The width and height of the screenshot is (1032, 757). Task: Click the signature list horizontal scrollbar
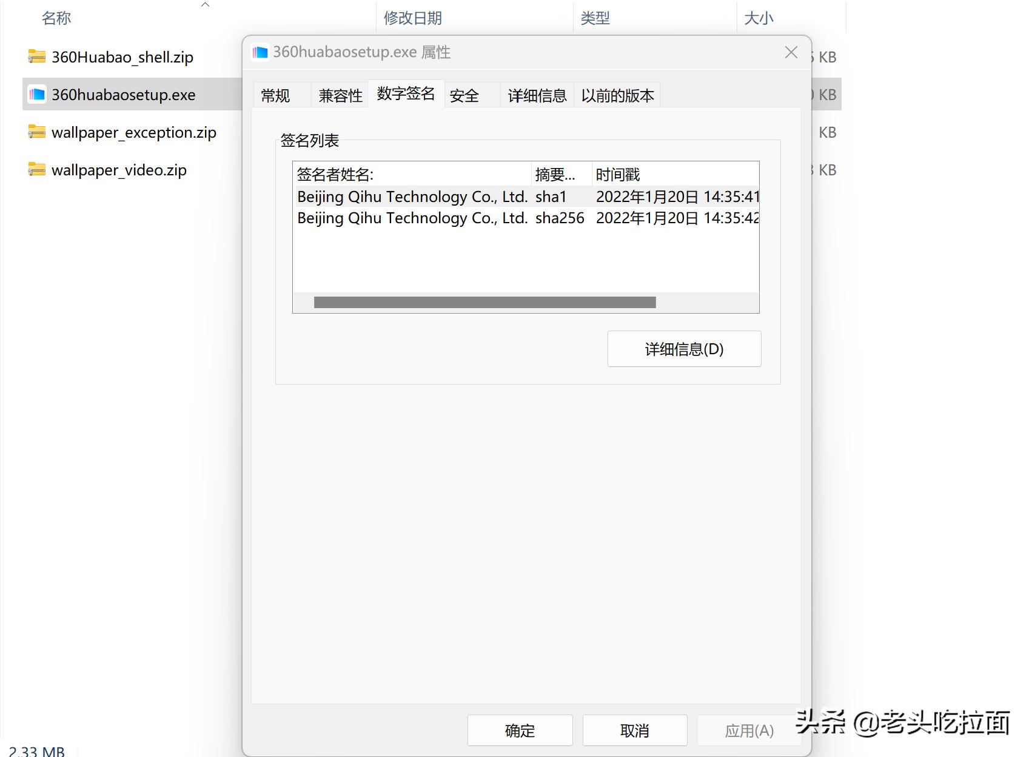click(x=484, y=302)
